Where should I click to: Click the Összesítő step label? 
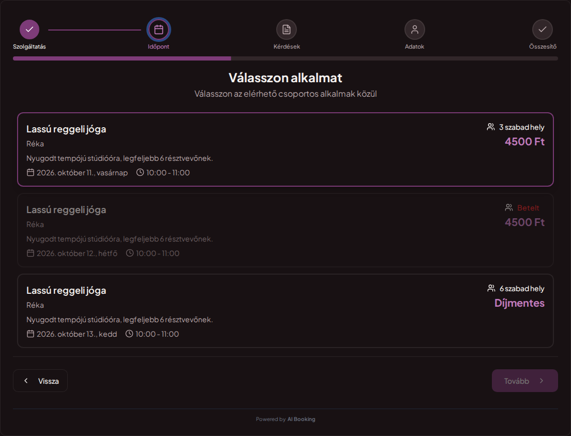click(543, 47)
